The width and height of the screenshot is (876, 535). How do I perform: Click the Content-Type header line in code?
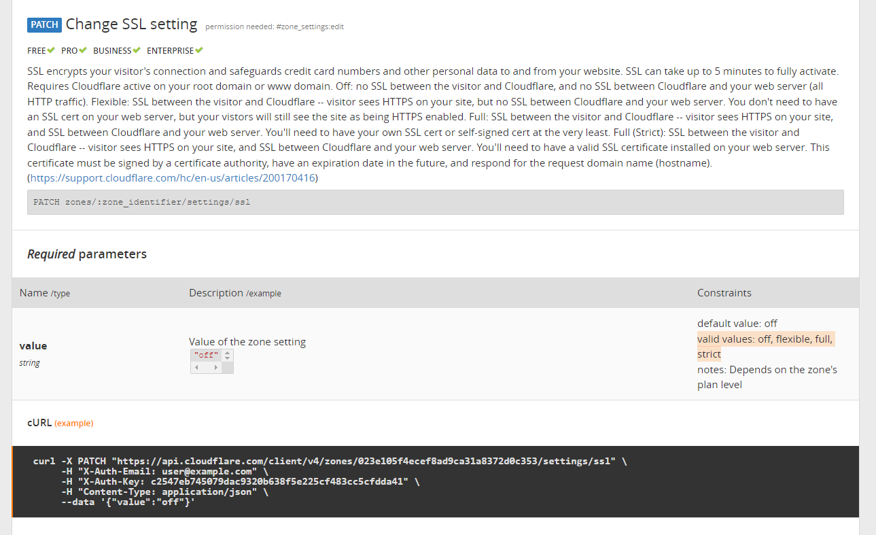coord(164,492)
